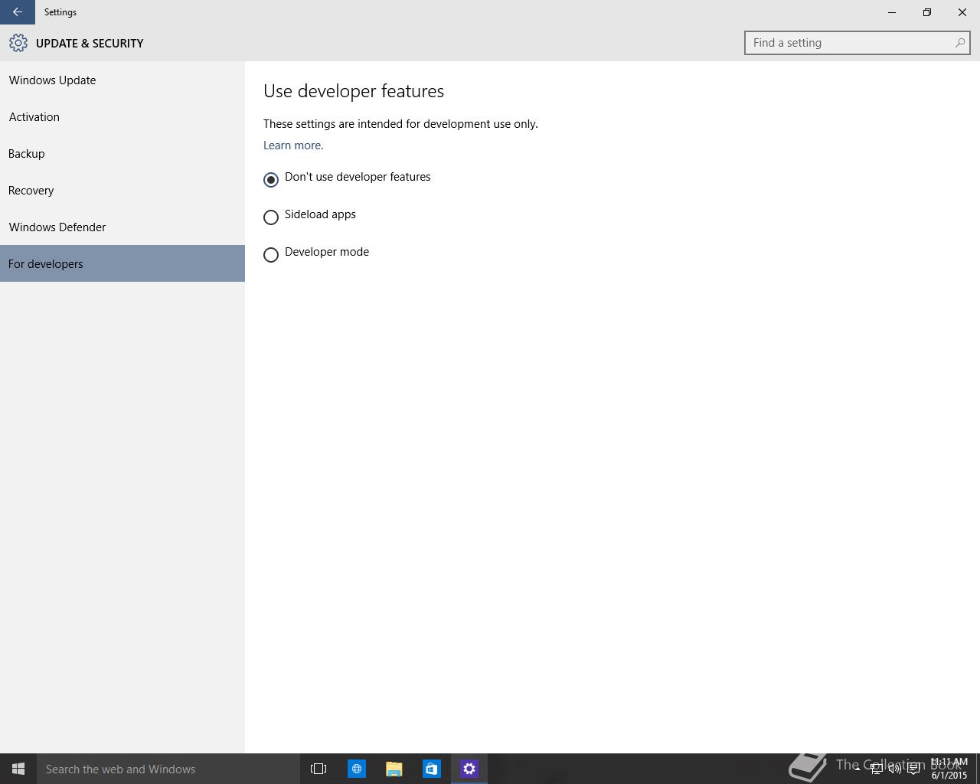Open Task View on the taskbar
This screenshot has width=980, height=784.
click(318, 769)
